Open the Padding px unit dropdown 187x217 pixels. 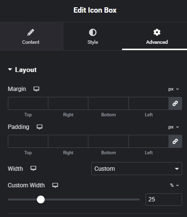click(173, 127)
